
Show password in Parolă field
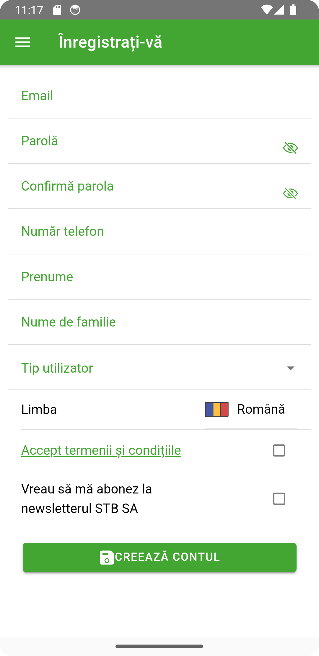(290, 148)
